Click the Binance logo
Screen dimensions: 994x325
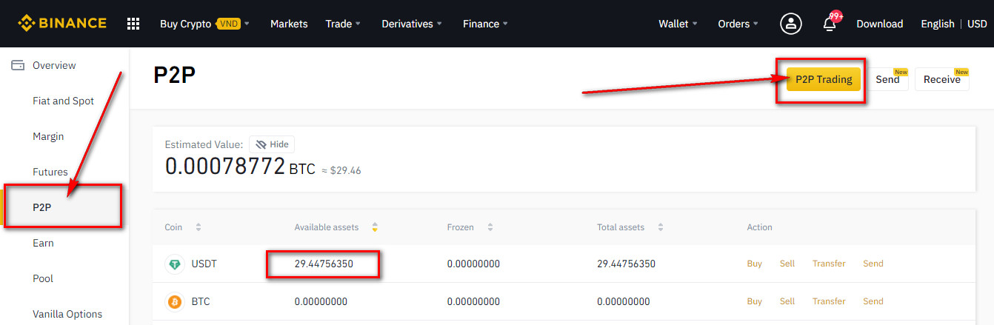pyautogui.click(x=64, y=24)
